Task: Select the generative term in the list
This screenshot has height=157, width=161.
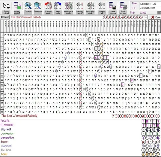Action: (7, 138)
